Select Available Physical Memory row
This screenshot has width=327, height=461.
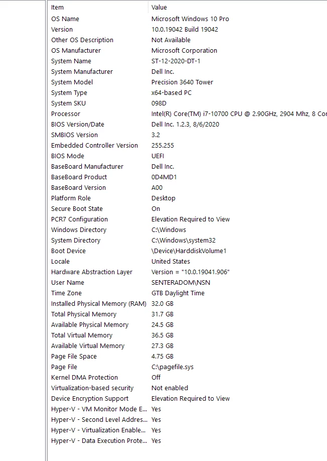(90, 325)
